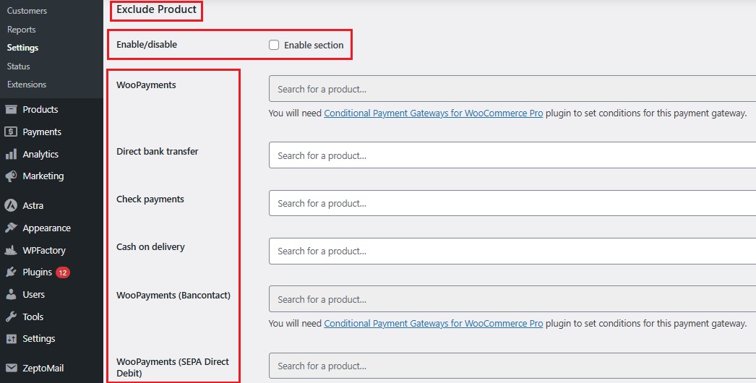Click the WooPayments (SEPA Direct Debit) label
Image resolution: width=756 pixels, height=383 pixels.
click(173, 368)
